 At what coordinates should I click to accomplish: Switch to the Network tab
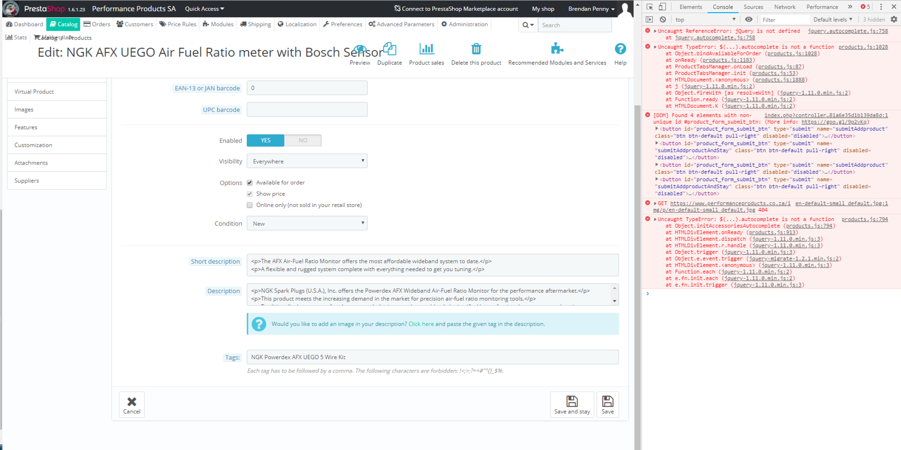(x=785, y=7)
